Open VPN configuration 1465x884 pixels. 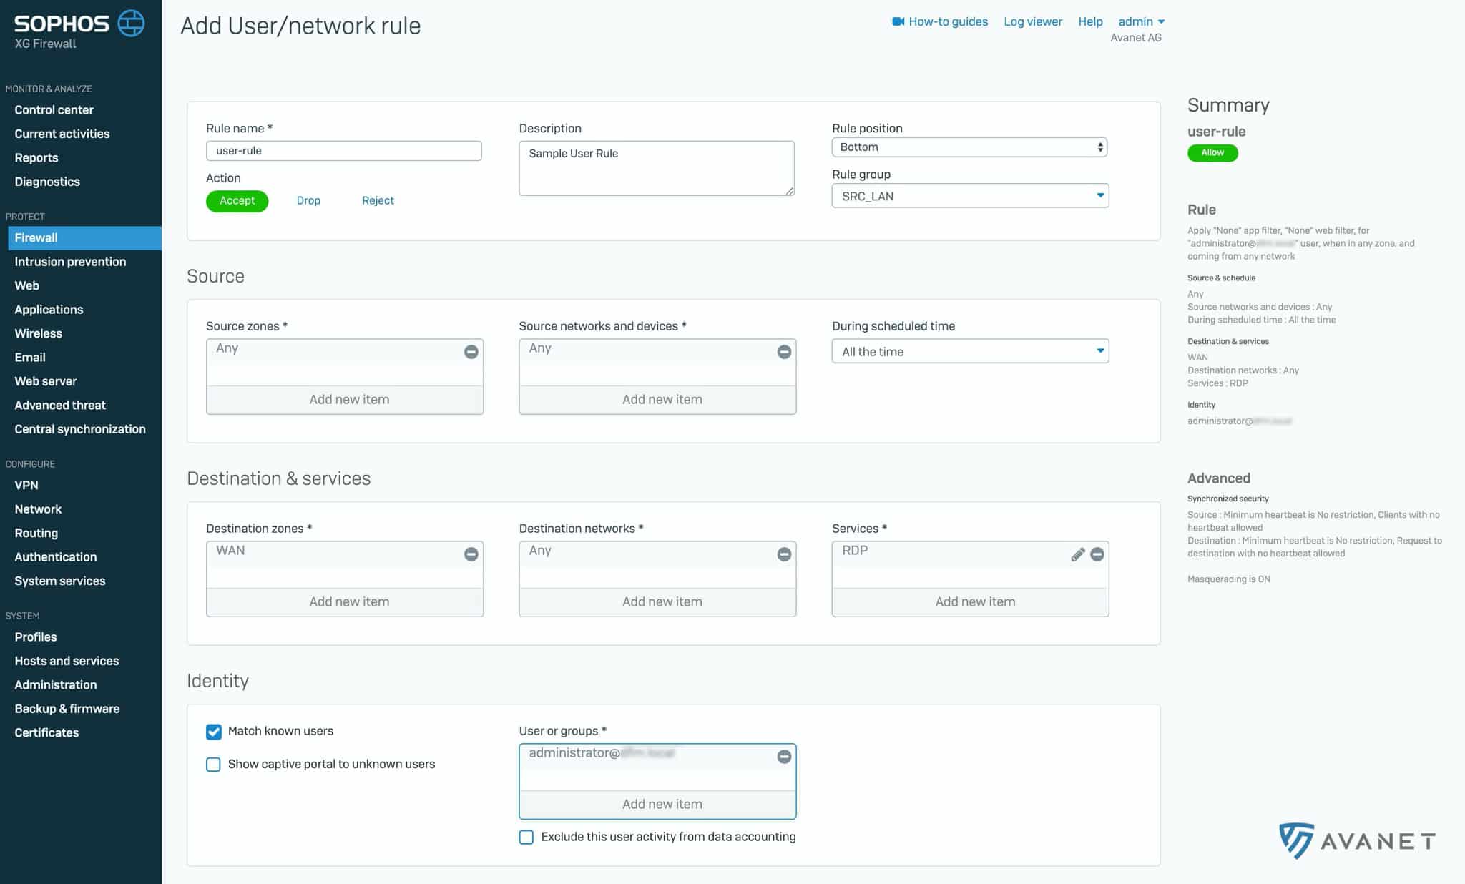(x=26, y=486)
